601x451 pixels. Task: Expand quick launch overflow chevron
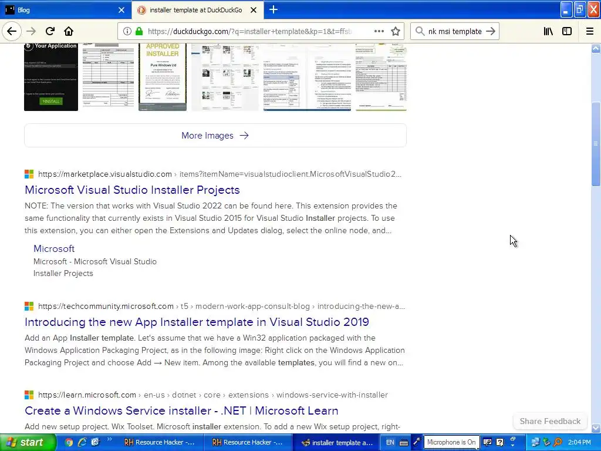[x=110, y=439]
